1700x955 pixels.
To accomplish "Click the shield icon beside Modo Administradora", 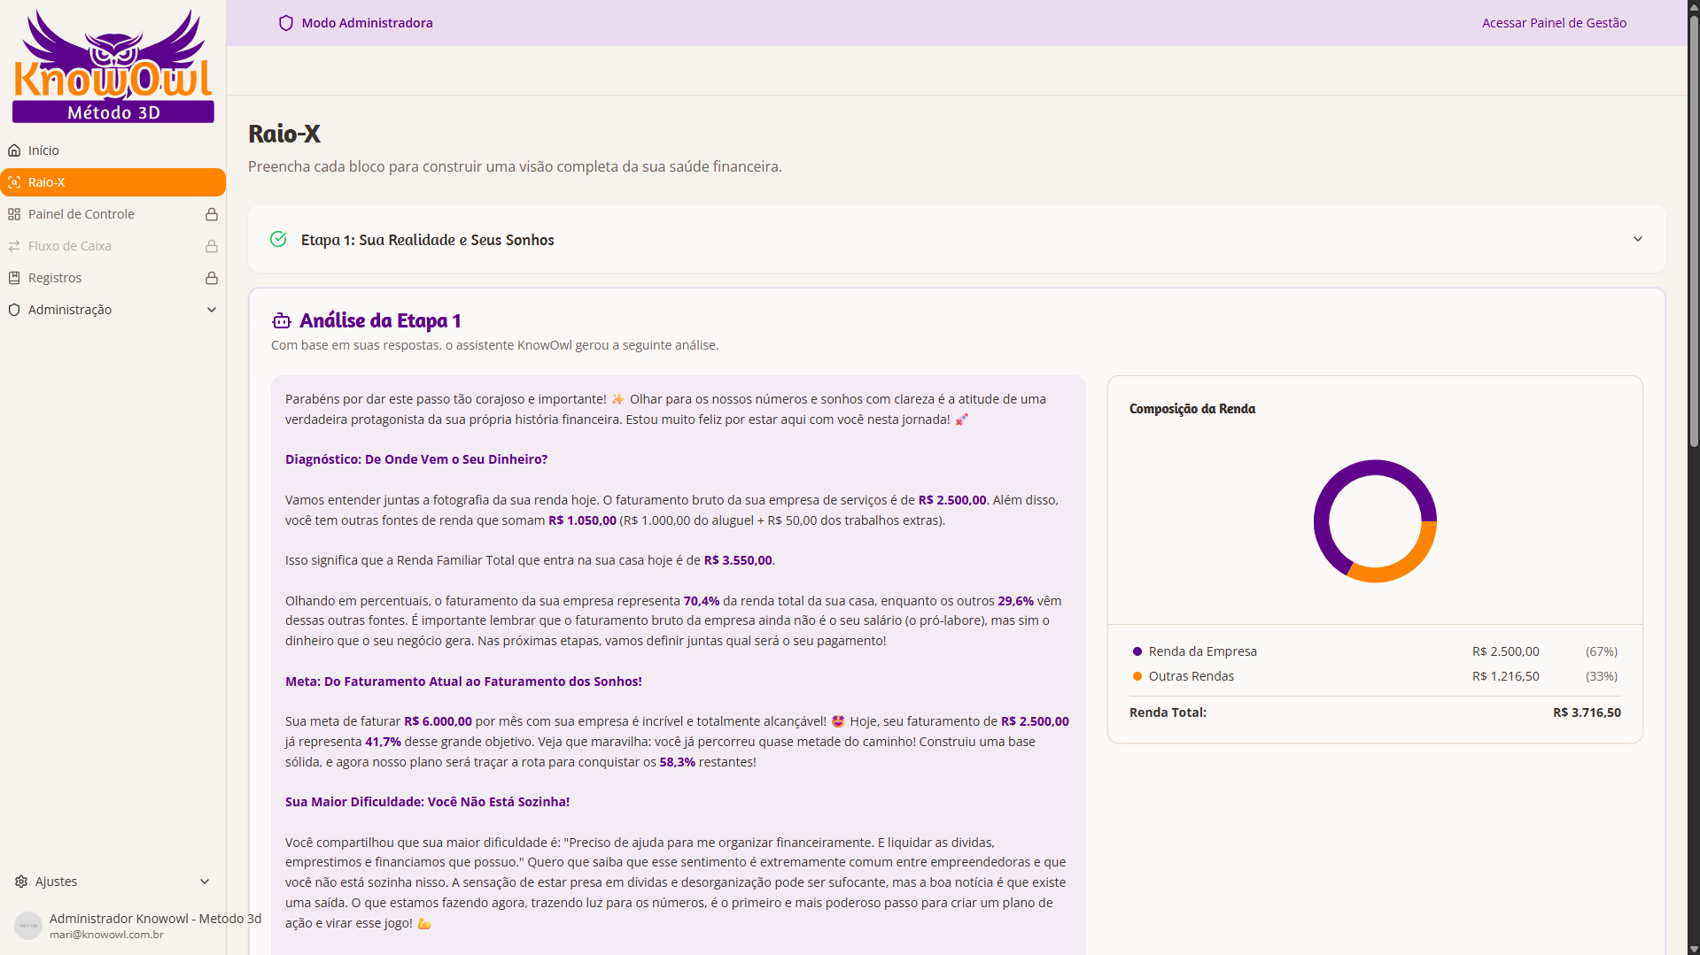I will 285,22.
